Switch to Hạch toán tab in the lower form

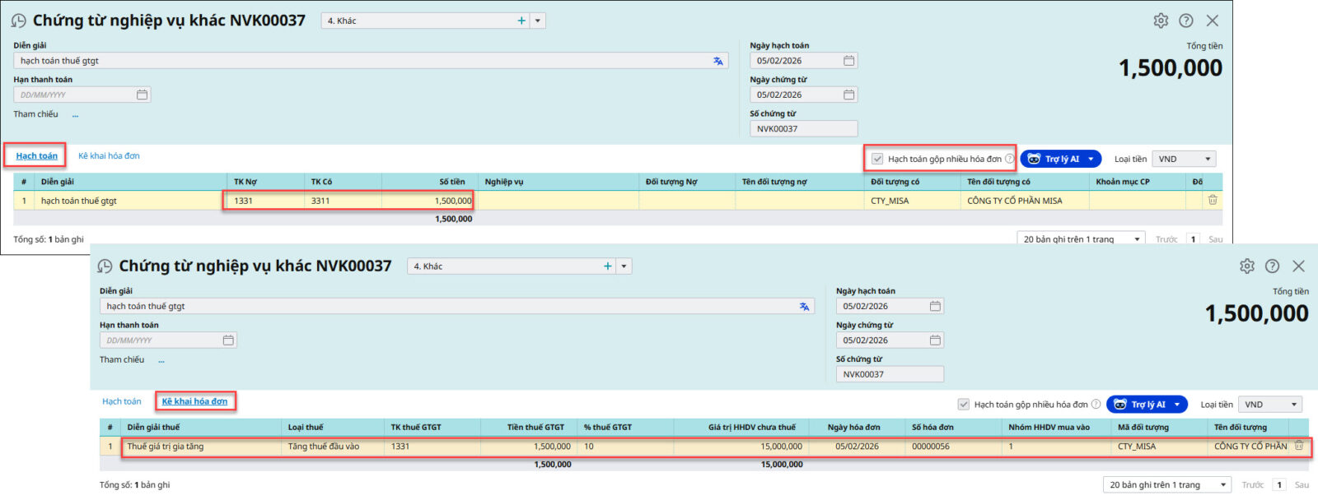tap(121, 401)
